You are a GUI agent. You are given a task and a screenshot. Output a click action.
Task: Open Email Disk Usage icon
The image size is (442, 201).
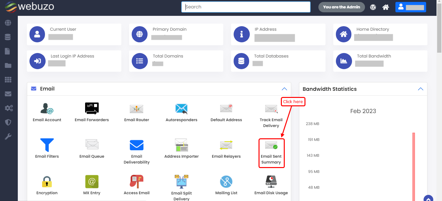click(x=271, y=182)
